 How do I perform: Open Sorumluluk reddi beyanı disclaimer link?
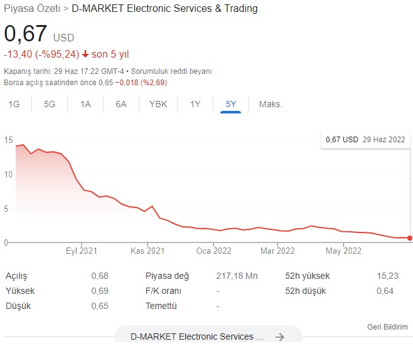[171, 71]
